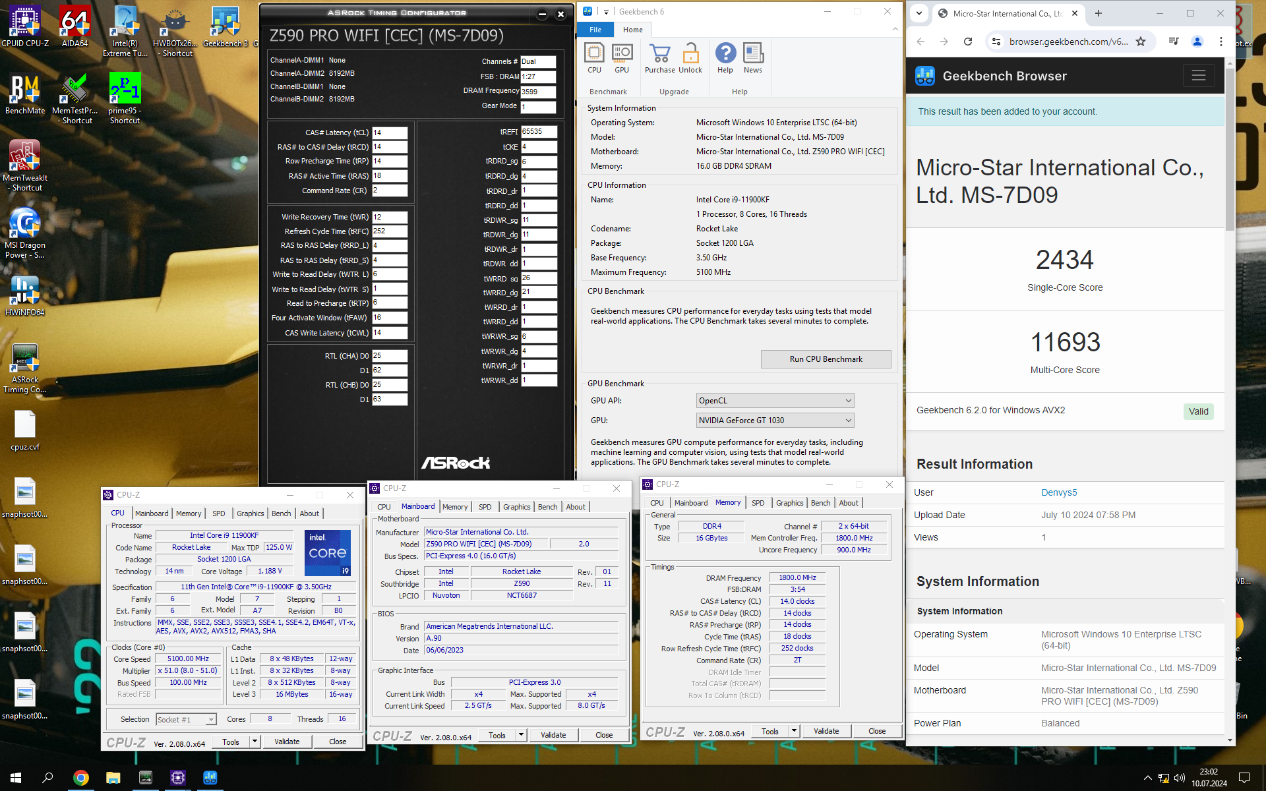
Task: Open the Chrome profile avatar icon
Action: pos(1197,42)
